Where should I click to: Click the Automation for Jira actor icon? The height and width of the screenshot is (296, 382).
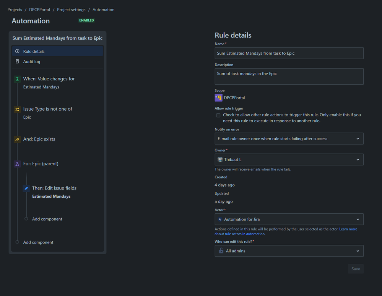pos(220,219)
